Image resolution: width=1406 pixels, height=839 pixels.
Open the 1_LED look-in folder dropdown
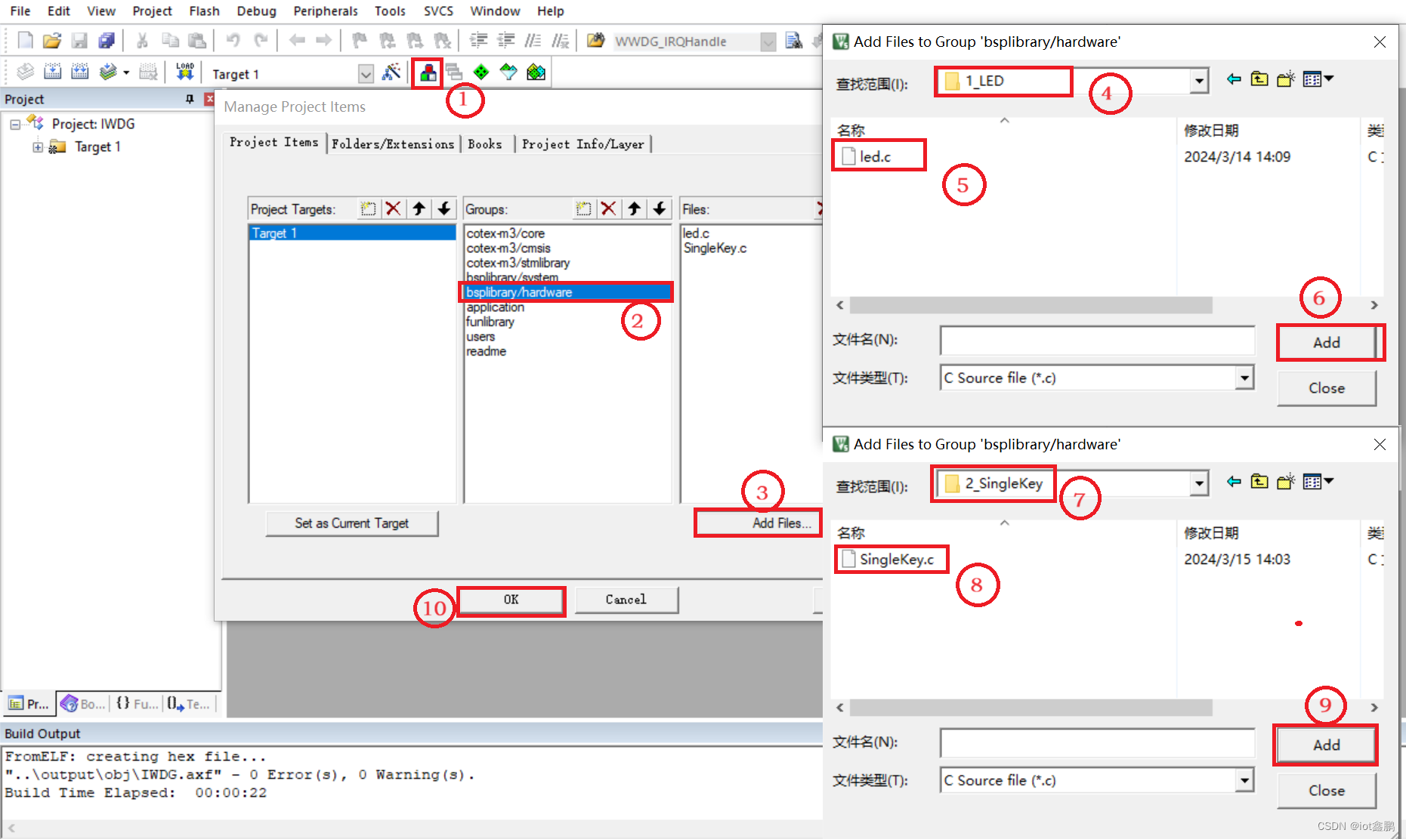1199,81
